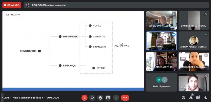Click muted mic icon on Airton's tile
Screen dimensions: 211x102
point(206,35)
